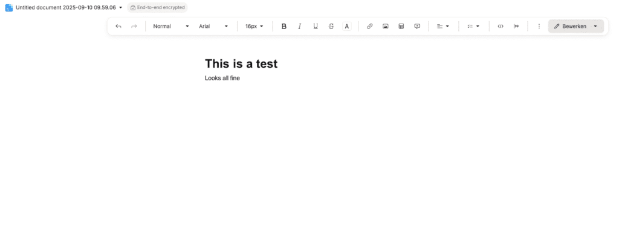
Task: Open the three-dot more options menu
Action: [539, 27]
